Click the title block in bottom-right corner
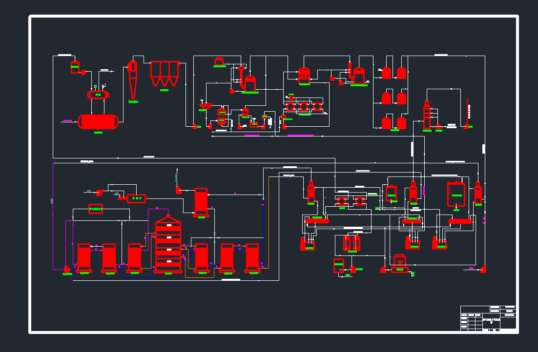Screen dimensions: 538x352 (x=488, y=318)
